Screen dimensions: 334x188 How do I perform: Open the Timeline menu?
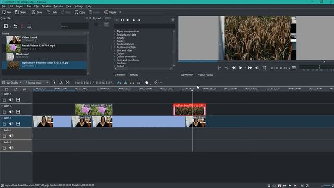click(x=46, y=6)
